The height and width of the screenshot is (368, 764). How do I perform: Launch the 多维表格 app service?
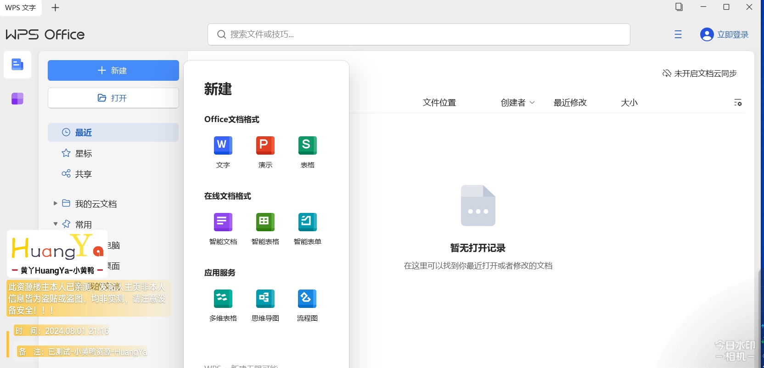tap(223, 299)
